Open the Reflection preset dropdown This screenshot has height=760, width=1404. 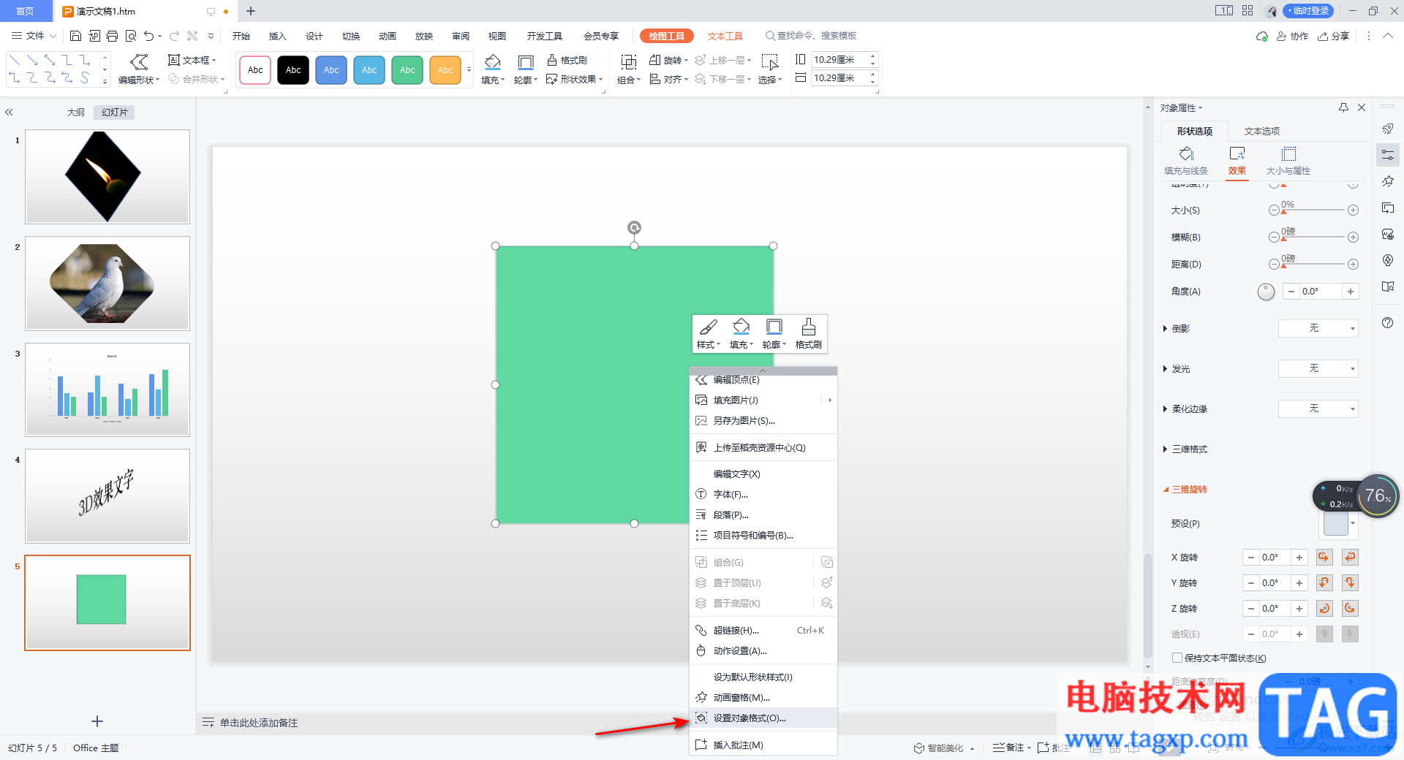(x=1318, y=328)
